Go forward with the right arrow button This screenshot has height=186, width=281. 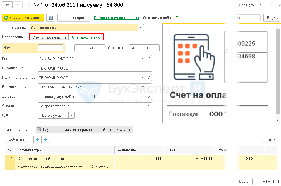[x=17, y=5]
